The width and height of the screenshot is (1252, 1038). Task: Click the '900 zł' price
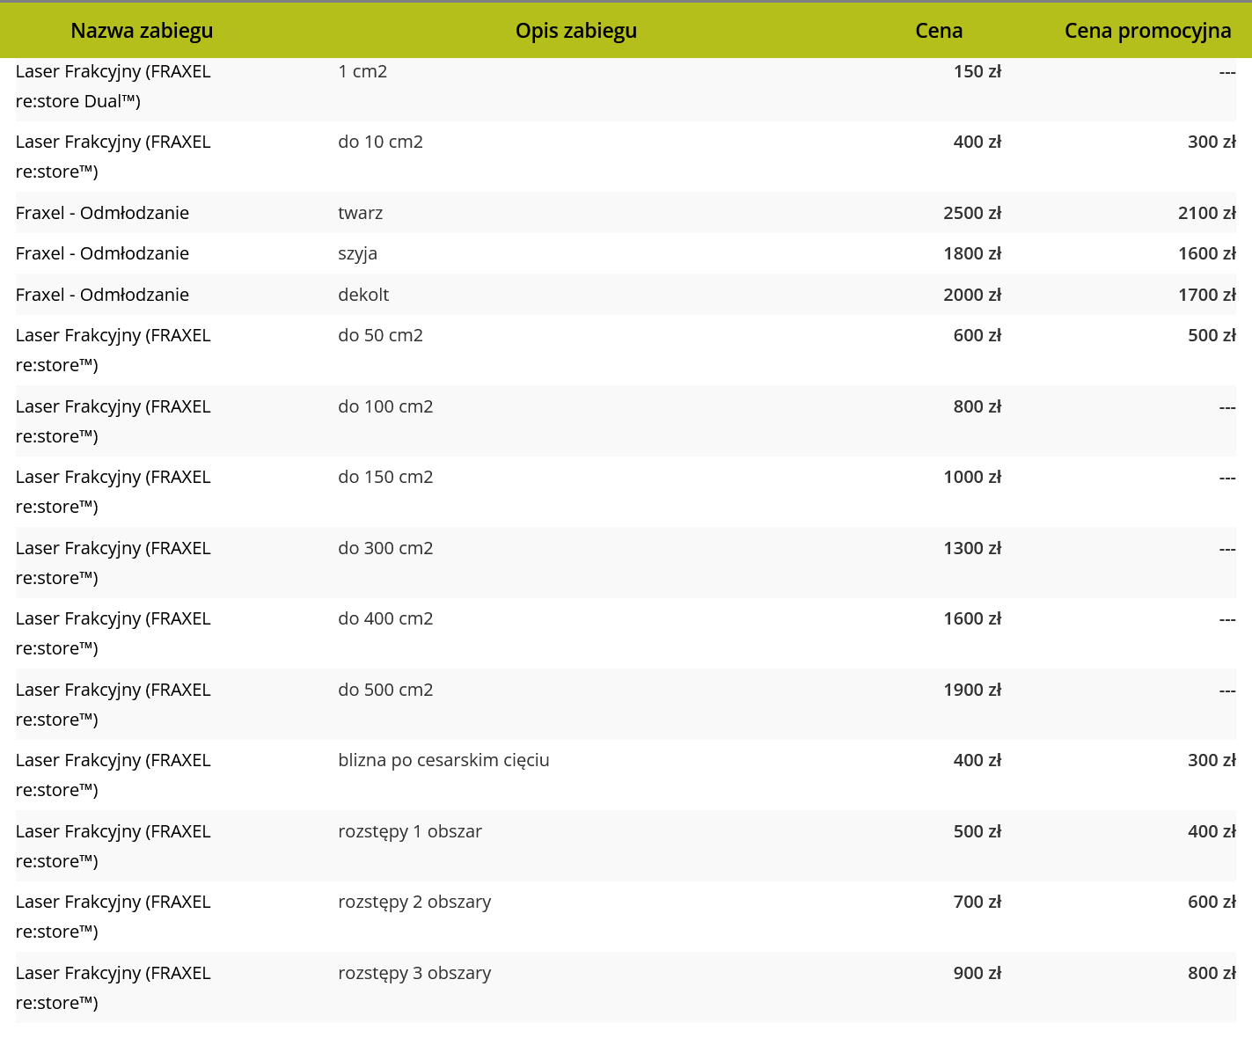tap(977, 973)
